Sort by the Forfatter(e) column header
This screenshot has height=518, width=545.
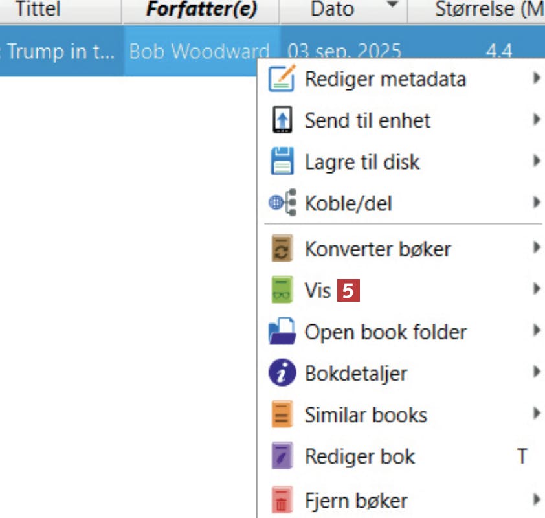coord(201,9)
